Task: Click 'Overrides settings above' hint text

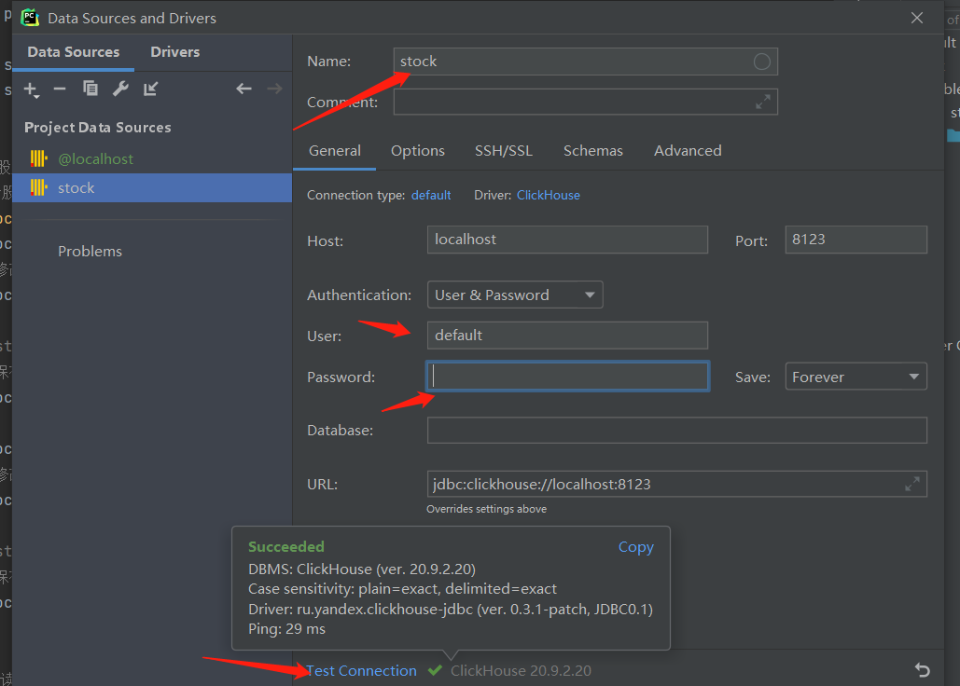Action: [487, 509]
